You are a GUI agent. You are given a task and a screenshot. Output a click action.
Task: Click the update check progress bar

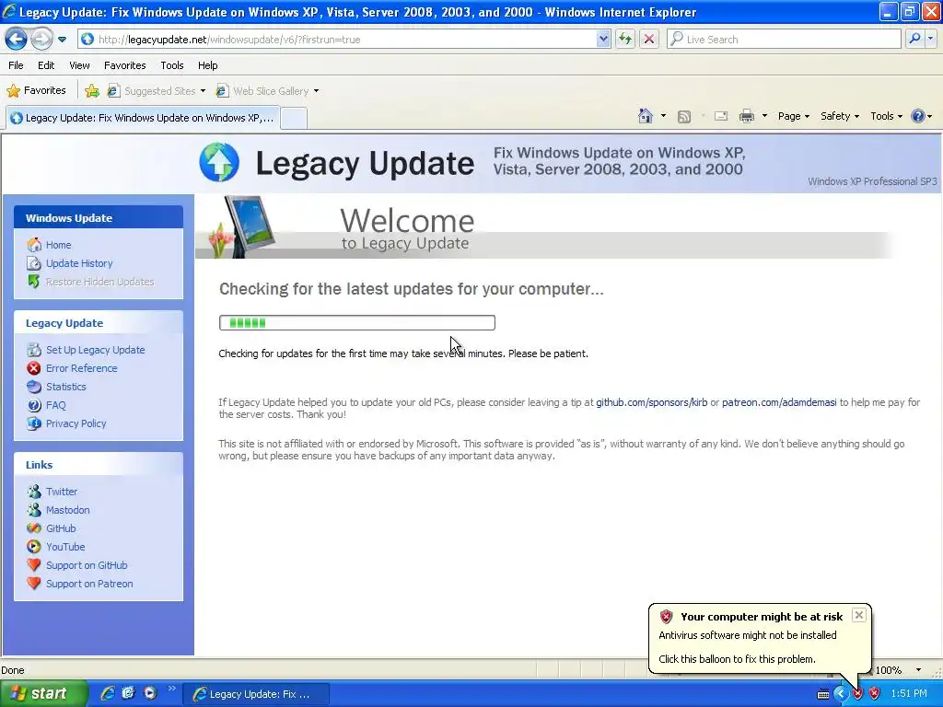click(357, 323)
